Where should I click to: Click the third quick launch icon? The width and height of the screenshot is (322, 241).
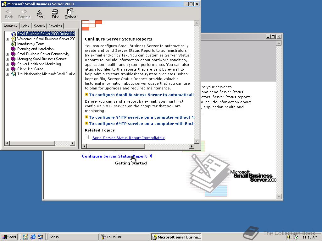click(40, 237)
